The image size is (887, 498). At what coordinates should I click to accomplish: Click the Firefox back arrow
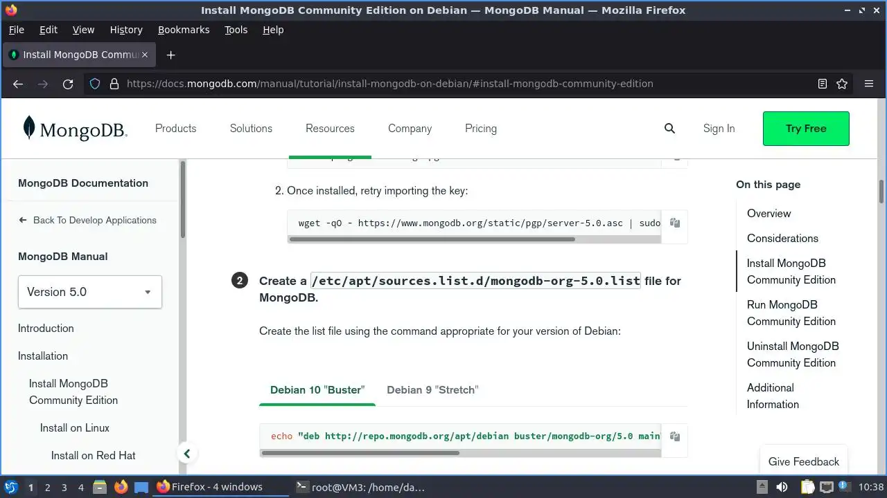click(x=18, y=84)
